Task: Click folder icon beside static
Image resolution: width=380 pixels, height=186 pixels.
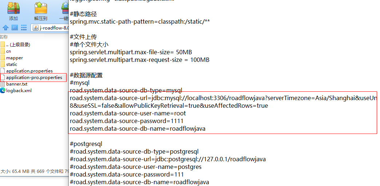Action: pyautogui.click(x=3, y=64)
